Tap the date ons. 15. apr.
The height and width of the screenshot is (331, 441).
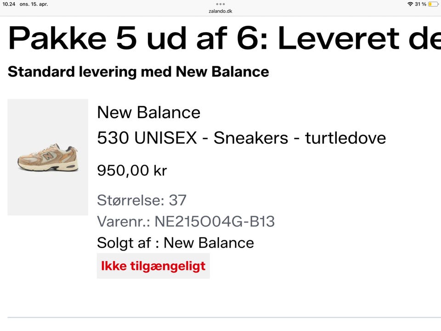(x=34, y=4)
